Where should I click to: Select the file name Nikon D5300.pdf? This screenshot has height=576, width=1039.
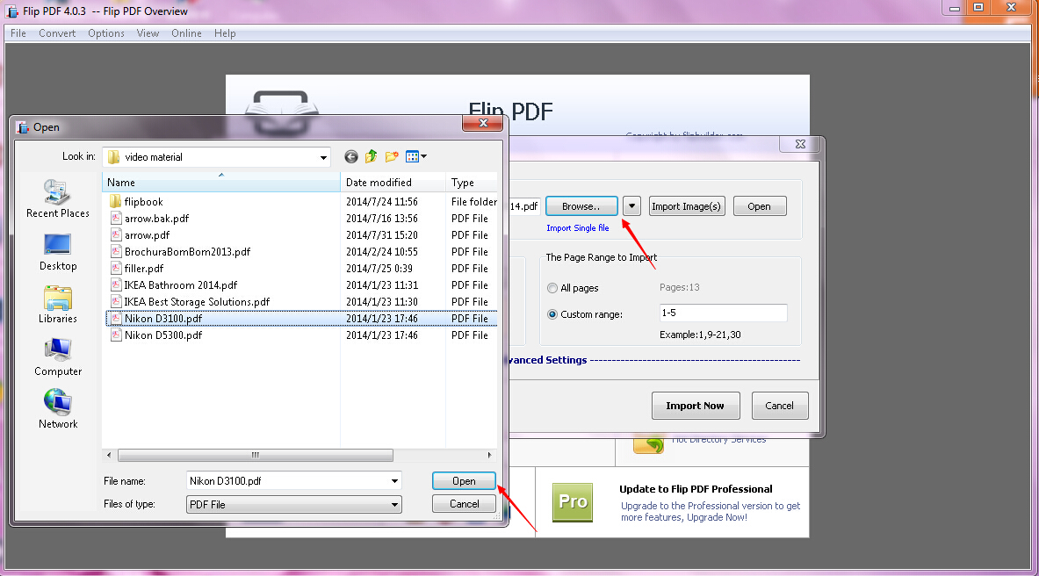[x=163, y=335]
